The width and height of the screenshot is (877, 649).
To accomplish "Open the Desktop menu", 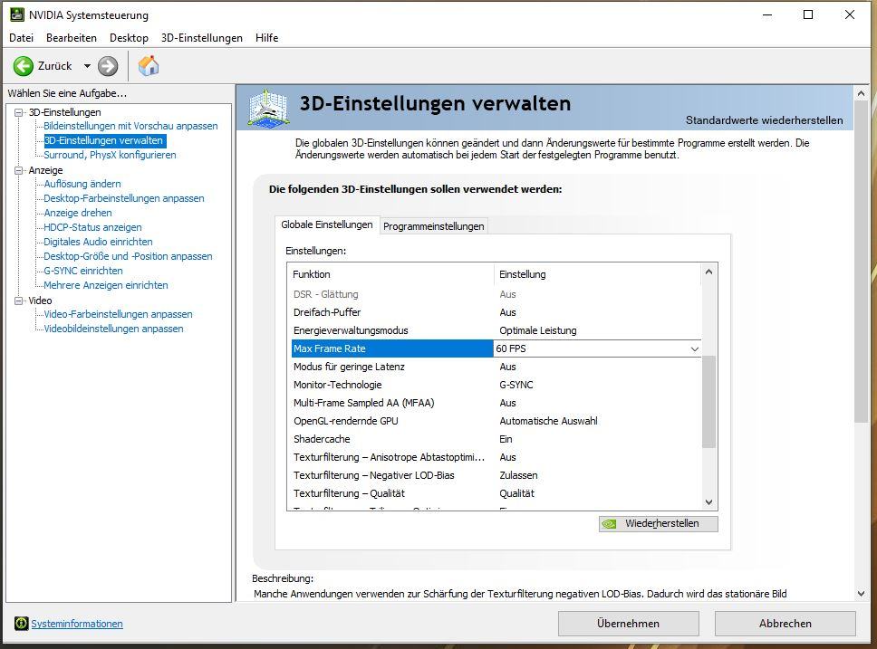I will tap(129, 37).
